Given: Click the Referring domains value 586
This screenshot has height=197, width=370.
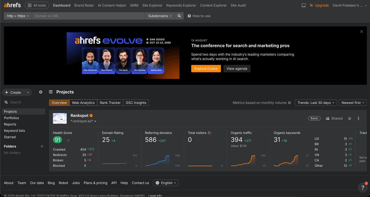Looking at the screenshot, I should tap(151, 140).
